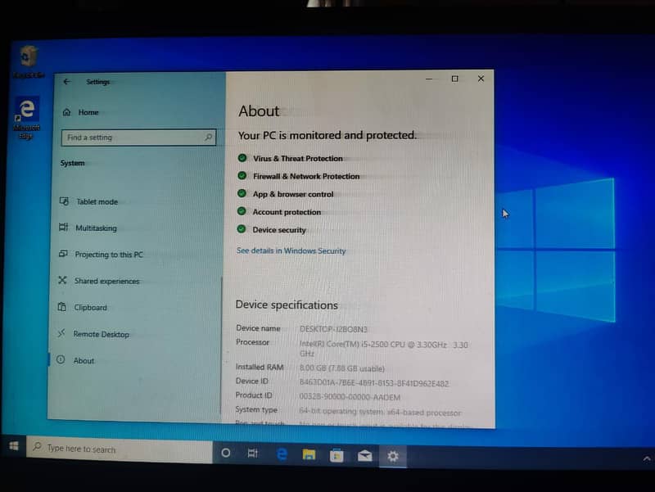Click the 8.00 GB installed RAM value
This screenshot has height=492, width=655.
(x=341, y=368)
